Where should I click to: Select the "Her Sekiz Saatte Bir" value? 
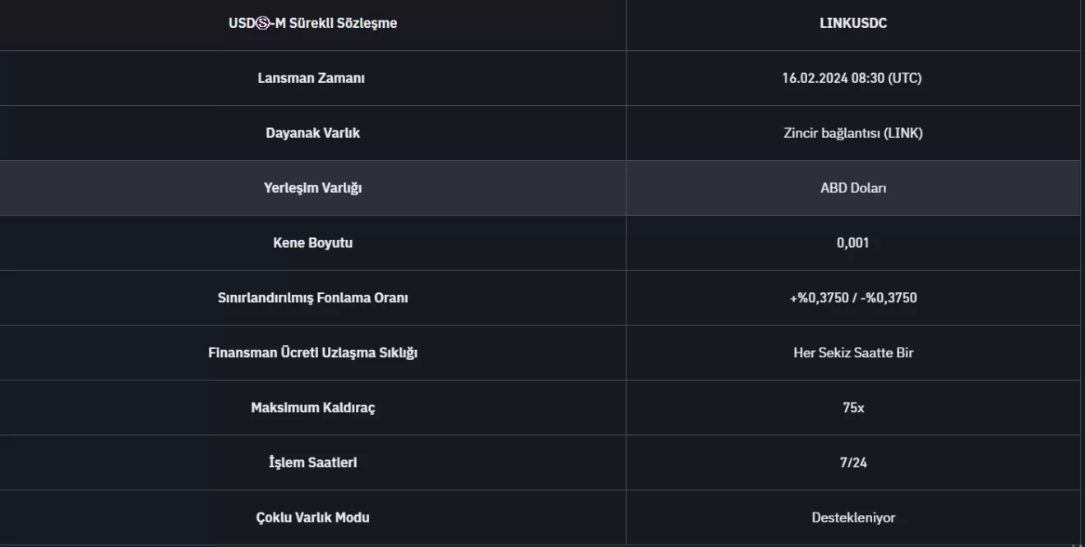tap(853, 353)
